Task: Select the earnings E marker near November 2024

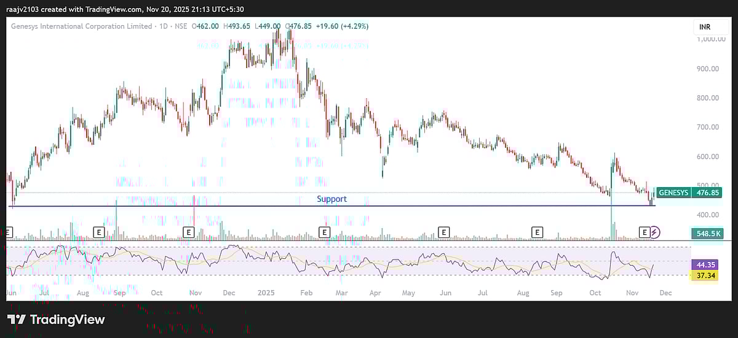Action: click(x=189, y=232)
